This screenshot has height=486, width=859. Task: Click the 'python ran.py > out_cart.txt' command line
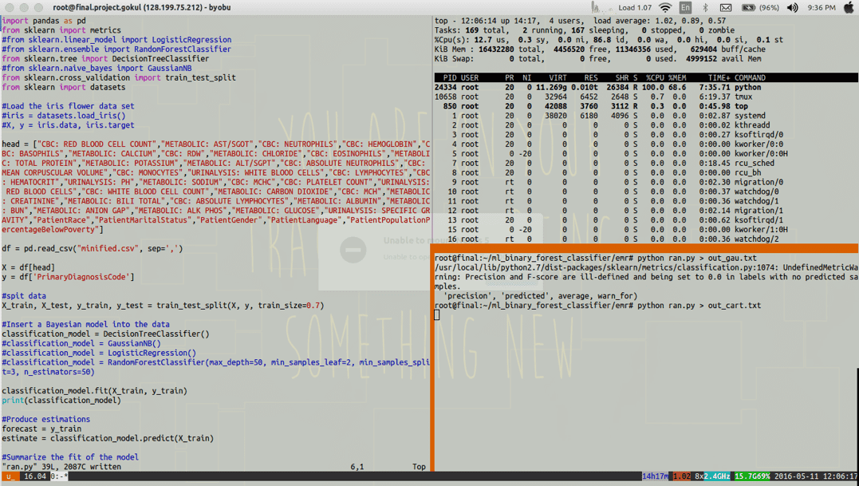tap(699, 305)
